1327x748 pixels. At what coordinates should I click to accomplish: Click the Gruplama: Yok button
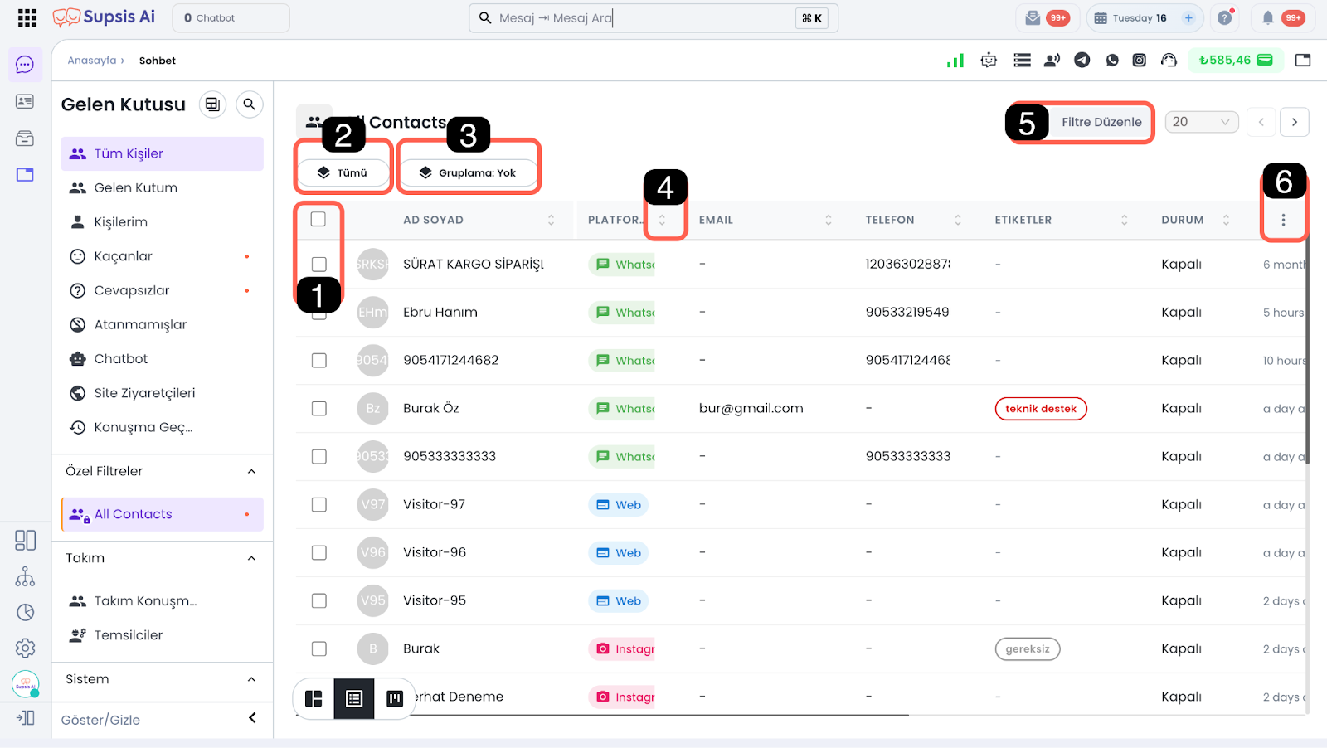469,172
